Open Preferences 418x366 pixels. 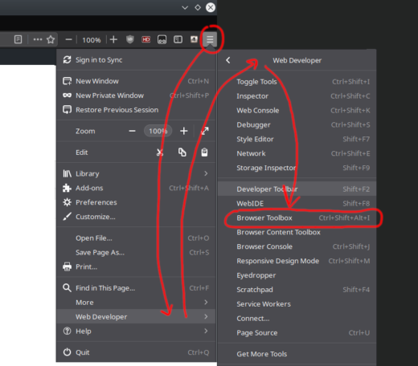[x=136, y=202]
